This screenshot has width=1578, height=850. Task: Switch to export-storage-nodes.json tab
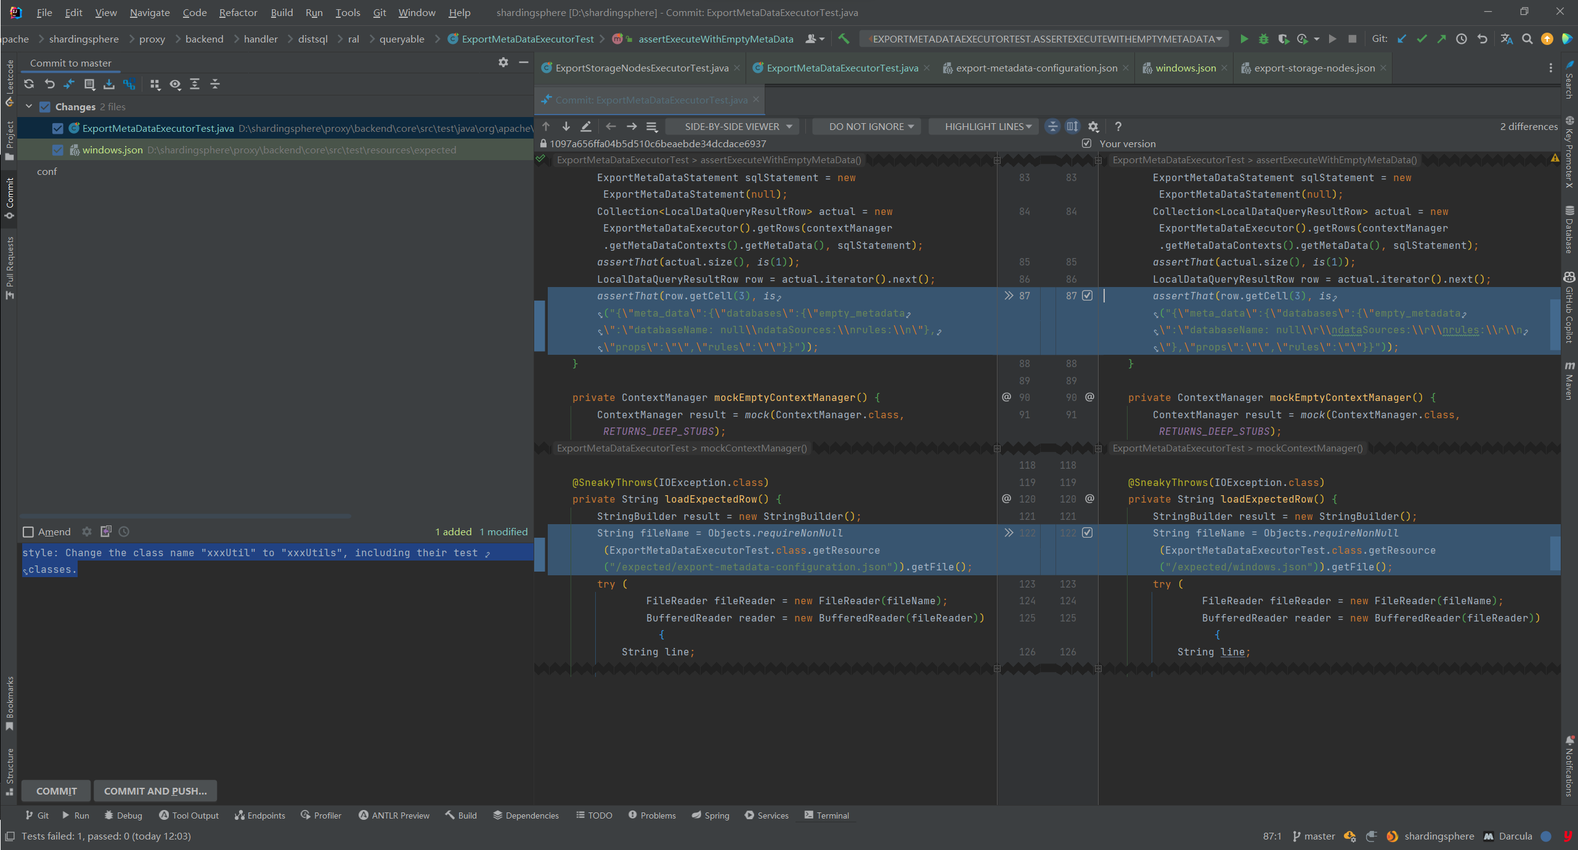click(1314, 68)
